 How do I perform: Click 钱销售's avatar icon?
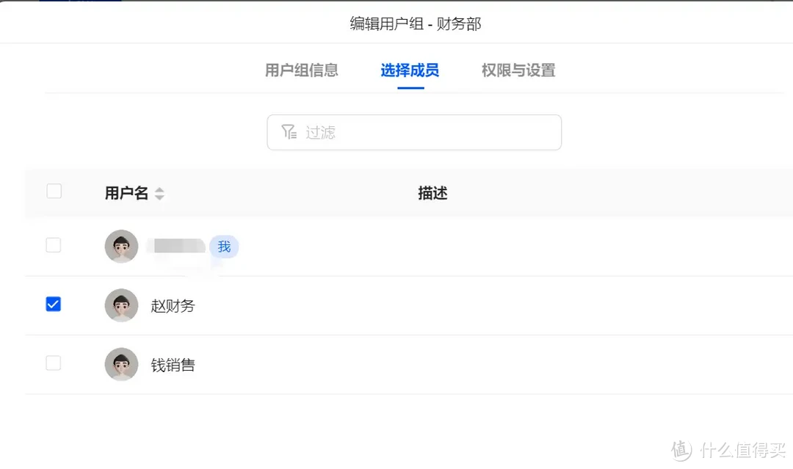[121, 364]
